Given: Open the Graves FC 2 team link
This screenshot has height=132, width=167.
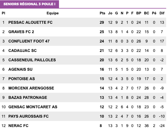Looking at the screenshot, I should 21,32.
